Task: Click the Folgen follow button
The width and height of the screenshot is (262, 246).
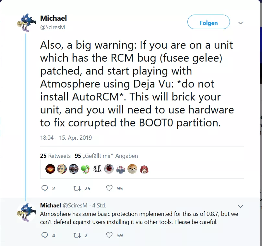Action: 208,22
